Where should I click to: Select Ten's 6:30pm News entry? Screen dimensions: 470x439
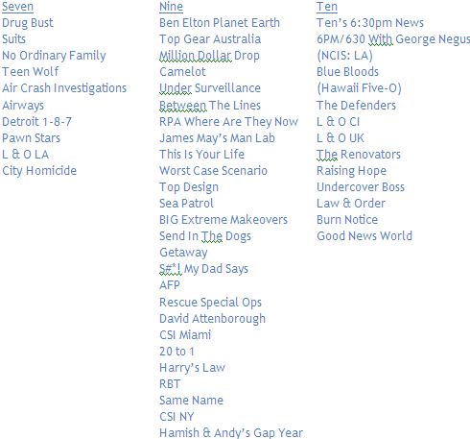[x=370, y=23]
